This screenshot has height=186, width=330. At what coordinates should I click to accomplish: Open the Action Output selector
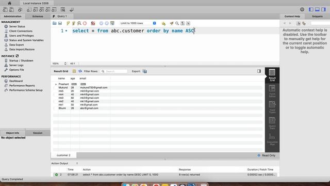65,163
